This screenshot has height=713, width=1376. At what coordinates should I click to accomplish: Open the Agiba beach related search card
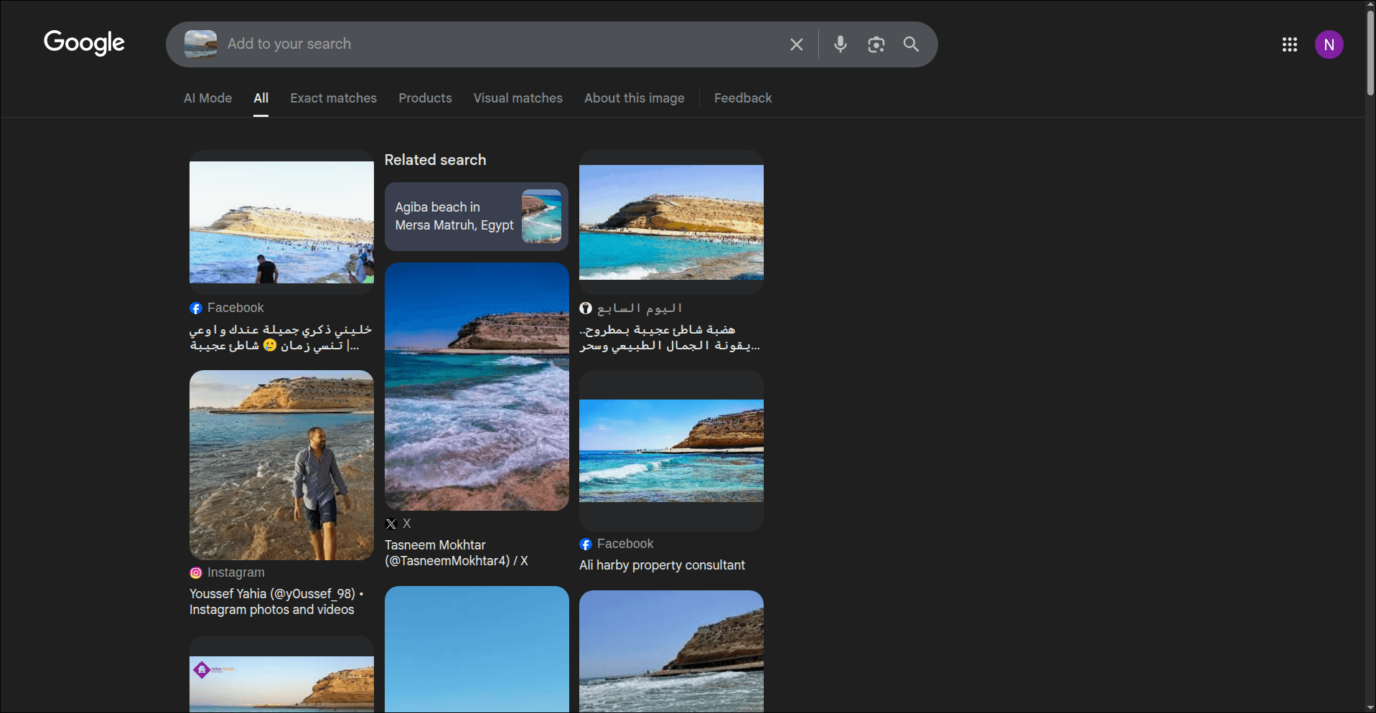click(476, 217)
